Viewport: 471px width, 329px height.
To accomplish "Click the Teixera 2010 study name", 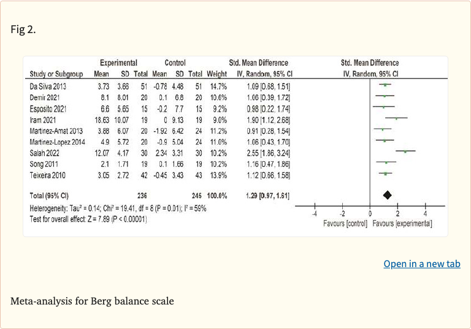I will tap(47, 175).
